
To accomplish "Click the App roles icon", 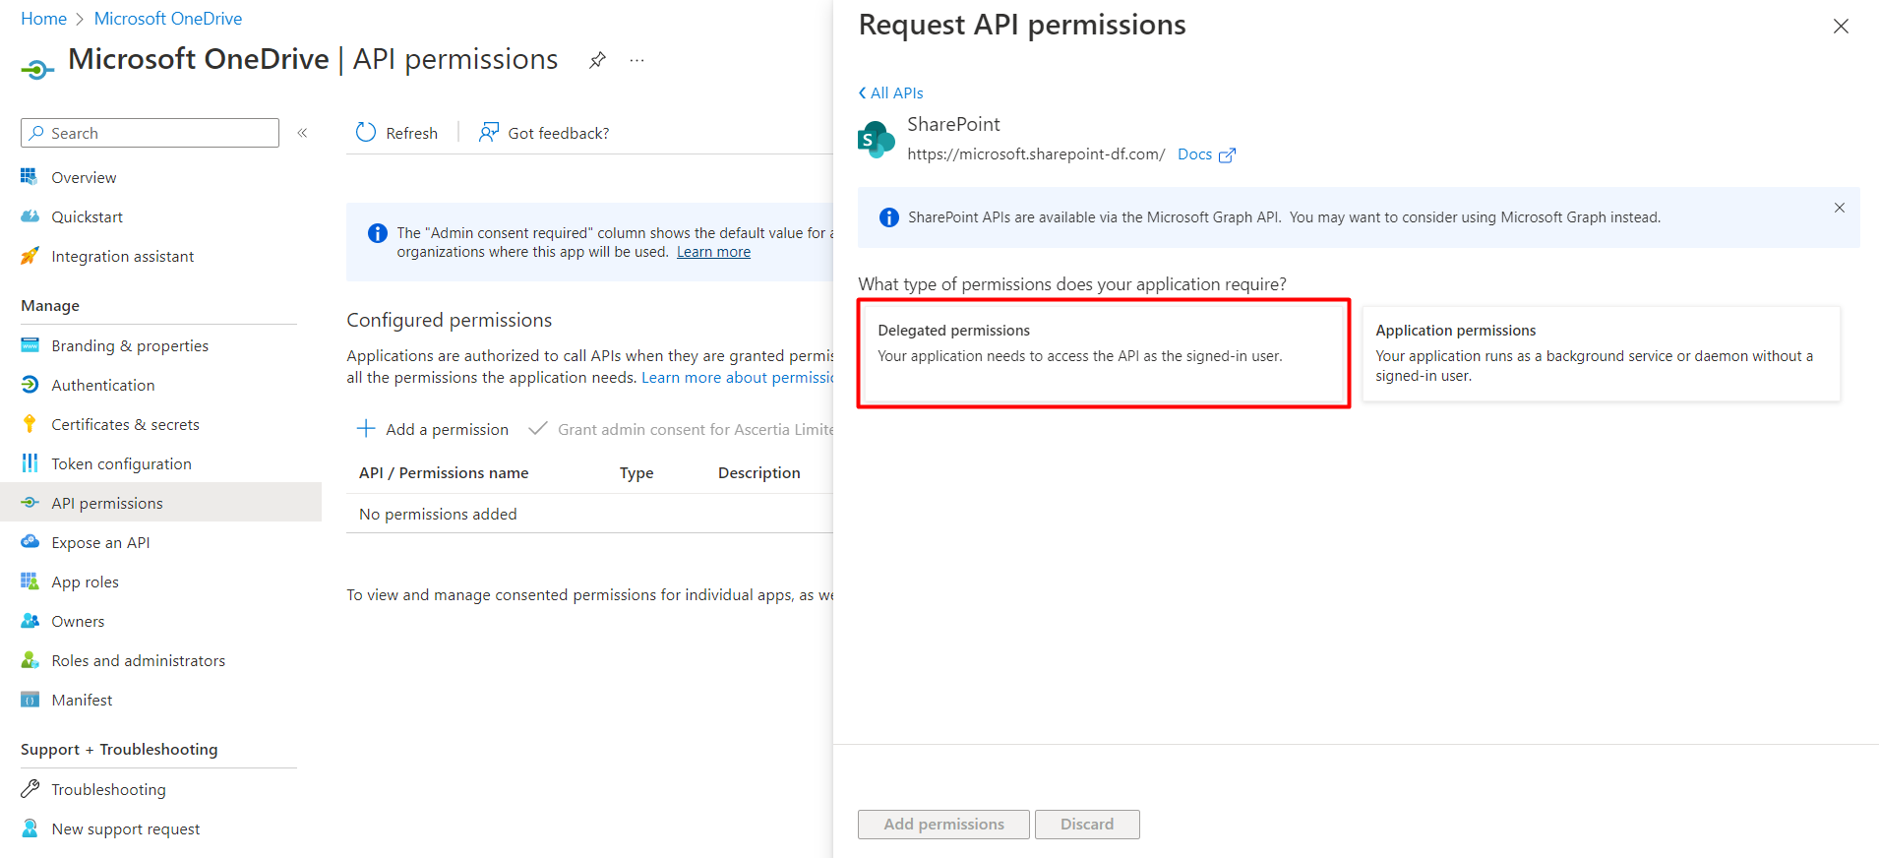I will tap(30, 582).
